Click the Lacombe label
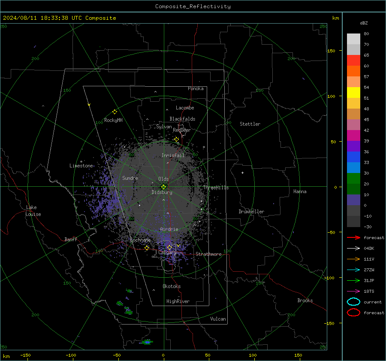The width and height of the screenshot is (386, 361). point(185,108)
